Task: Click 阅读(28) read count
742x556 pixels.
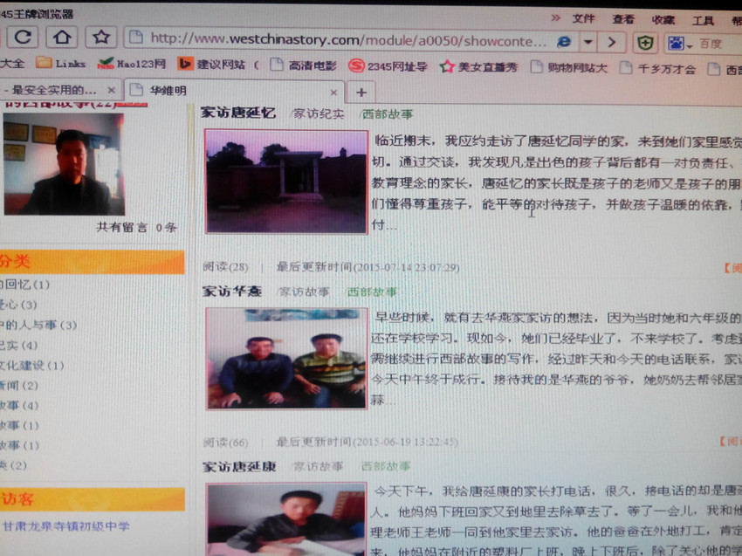Action: pyautogui.click(x=225, y=267)
